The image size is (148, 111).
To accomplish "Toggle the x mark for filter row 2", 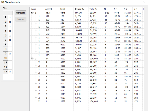I will point(10,22).
